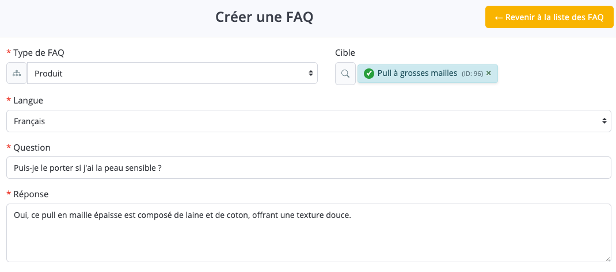The width and height of the screenshot is (616, 272).
Task: Focus the Question input field
Action: point(308,168)
